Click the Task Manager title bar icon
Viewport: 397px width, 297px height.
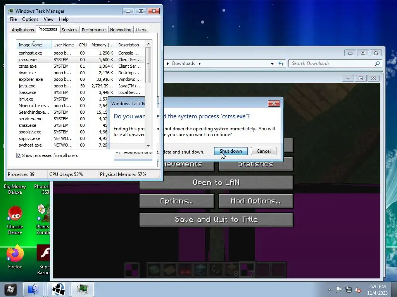(x=11, y=11)
